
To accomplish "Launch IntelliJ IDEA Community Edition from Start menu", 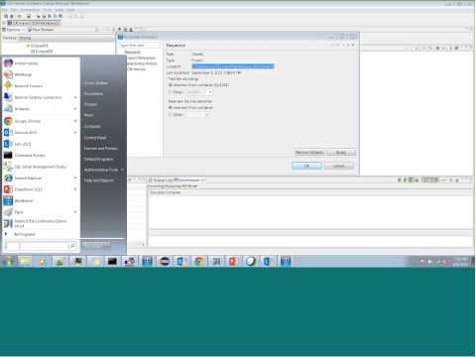I will tap(41, 223).
